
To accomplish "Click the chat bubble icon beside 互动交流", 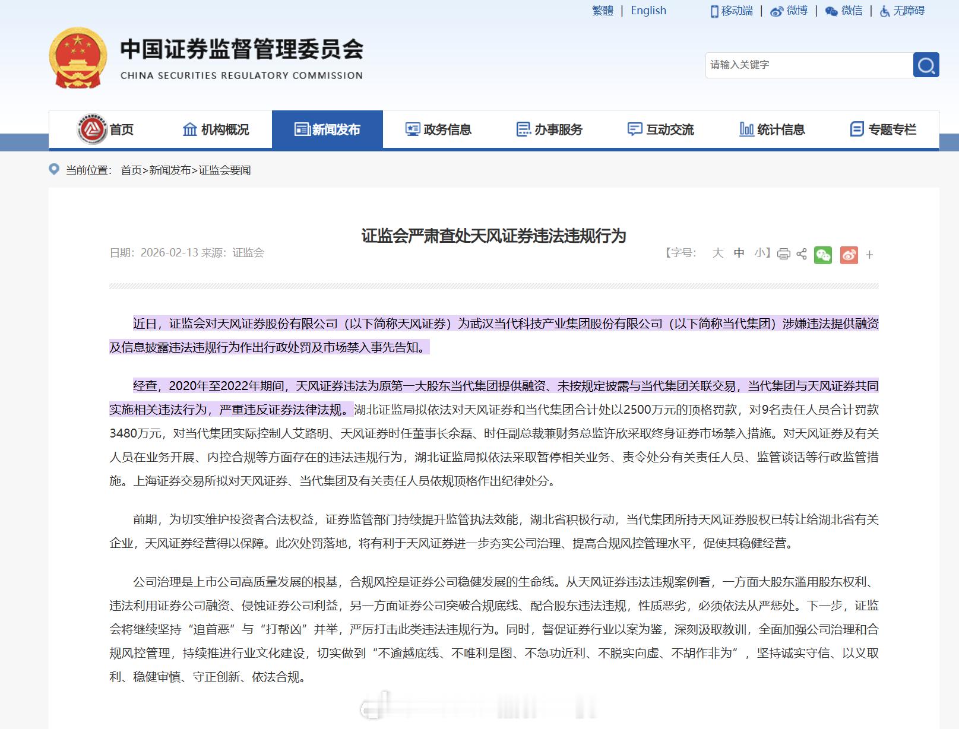I will (x=635, y=129).
